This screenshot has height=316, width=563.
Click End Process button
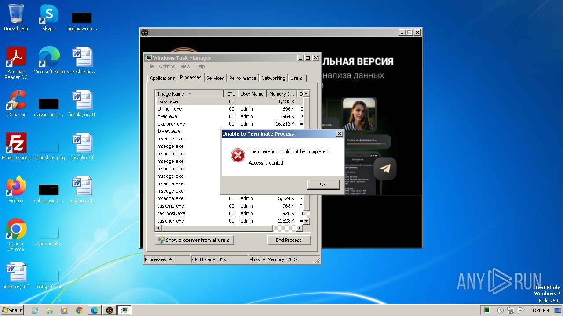tap(289, 240)
